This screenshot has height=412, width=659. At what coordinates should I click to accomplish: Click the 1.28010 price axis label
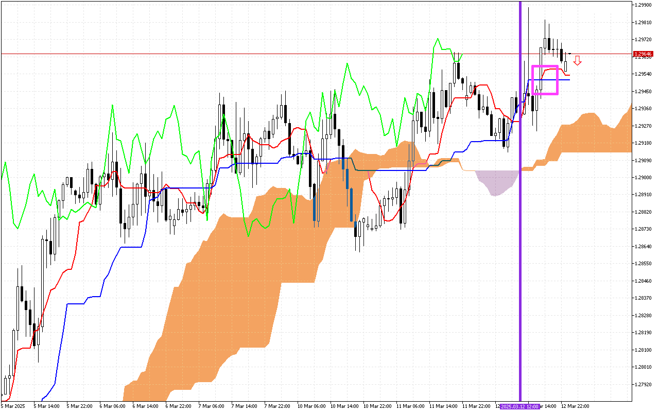[644, 367]
